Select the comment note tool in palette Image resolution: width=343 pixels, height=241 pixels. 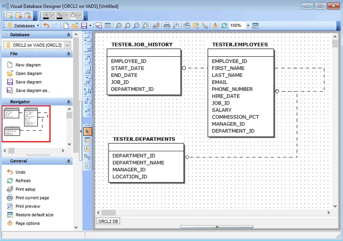[87, 166]
